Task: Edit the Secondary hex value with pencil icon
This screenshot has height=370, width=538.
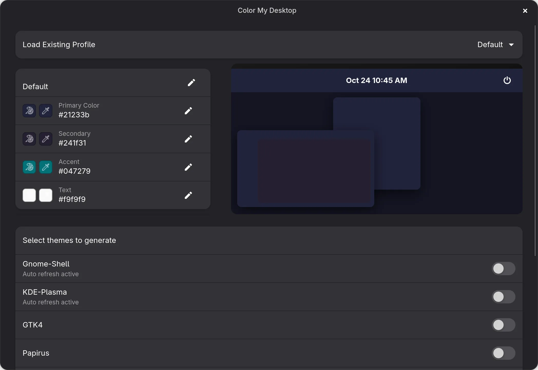Action: [x=188, y=139]
